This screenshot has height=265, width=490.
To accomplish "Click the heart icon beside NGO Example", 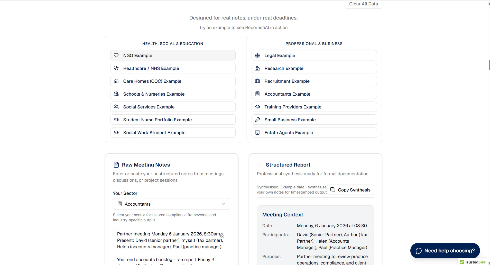I will click(x=116, y=55).
